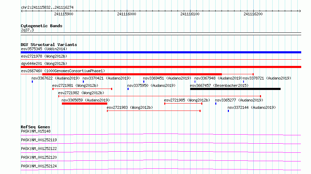
Task: Click the 241115900 ruler label
Action: click(64, 14)
